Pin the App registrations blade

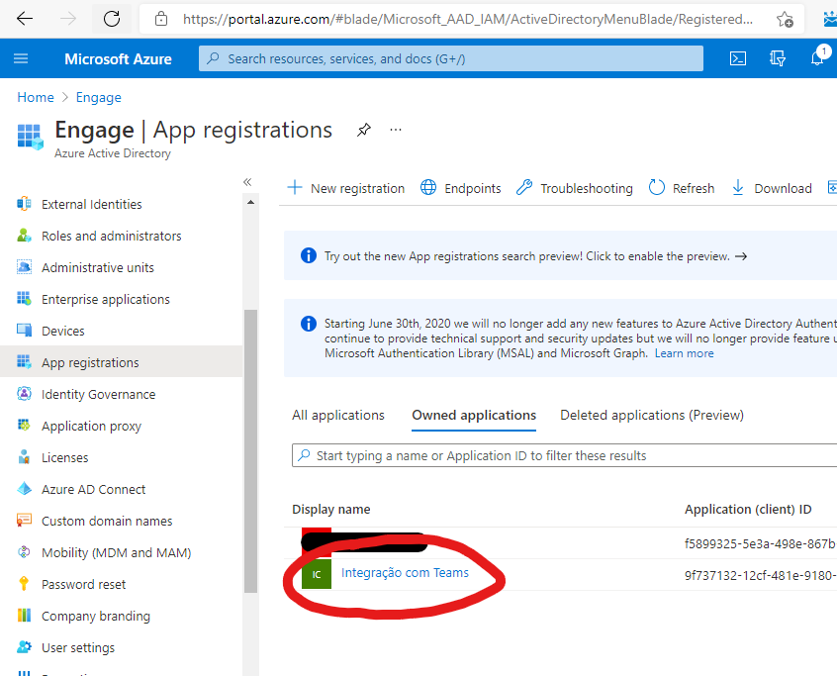[363, 130]
